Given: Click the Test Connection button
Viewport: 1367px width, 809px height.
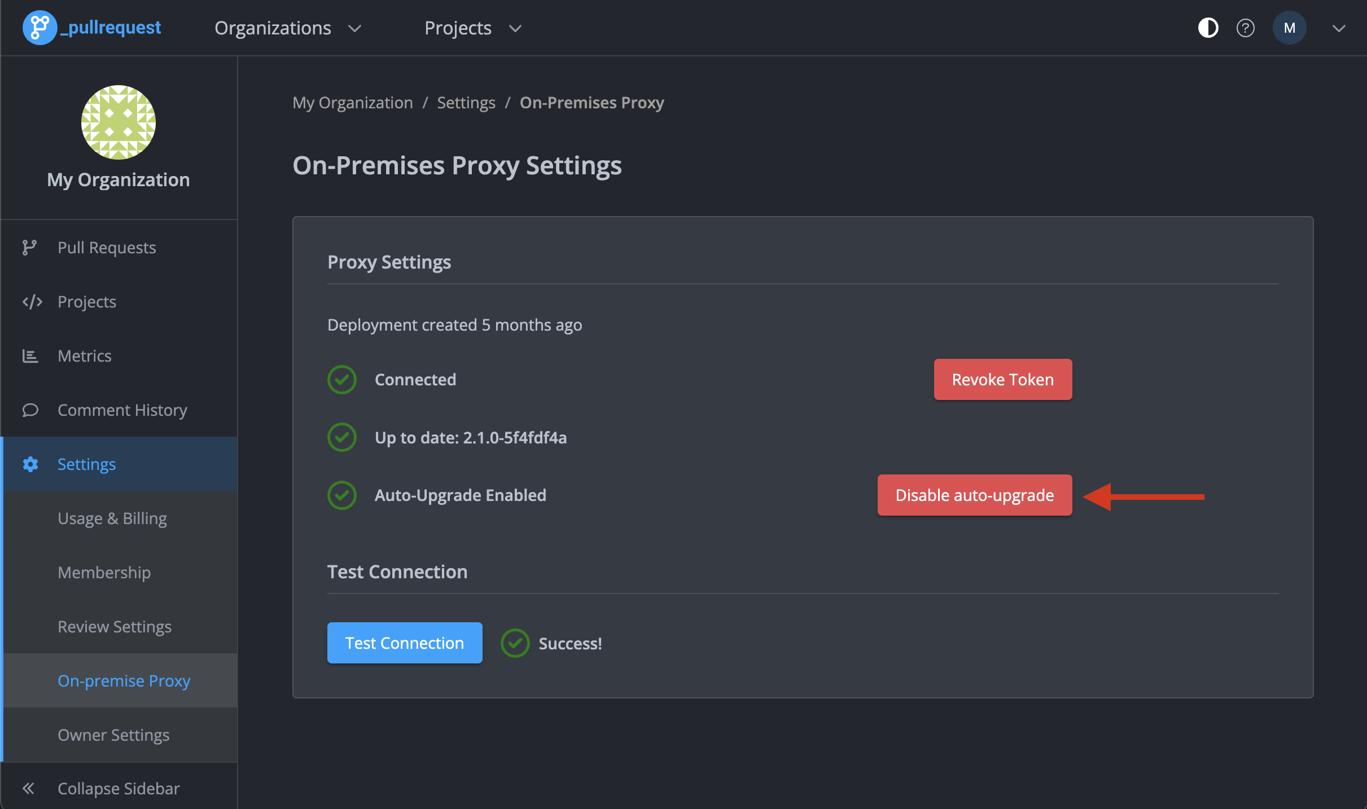Looking at the screenshot, I should (405, 643).
